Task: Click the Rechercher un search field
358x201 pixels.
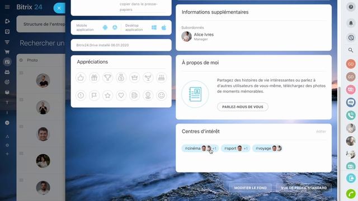Action: point(42,43)
